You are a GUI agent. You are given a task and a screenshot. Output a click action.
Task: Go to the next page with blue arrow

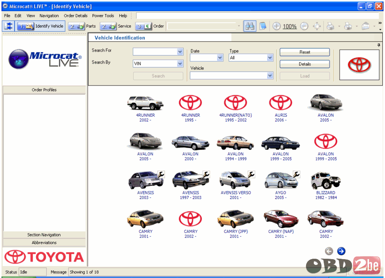coord(341,251)
